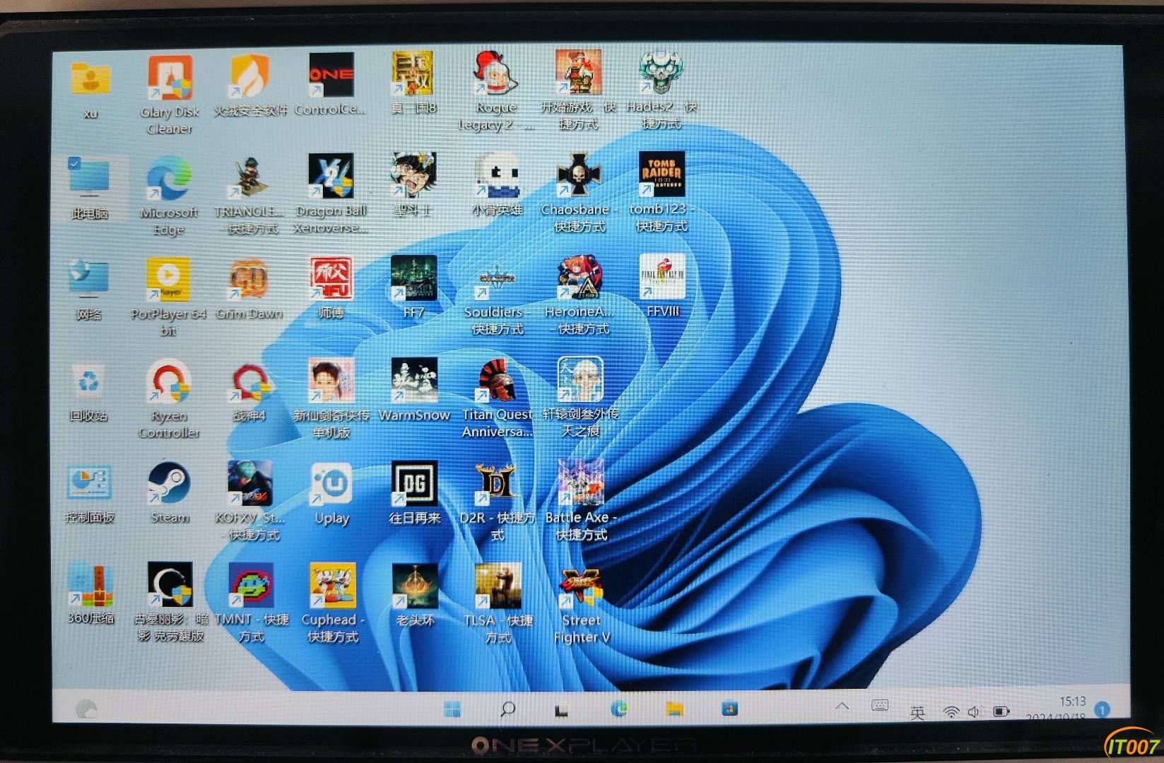Select 轩辕剑叁外传天之痕 icon

(580, 379)
